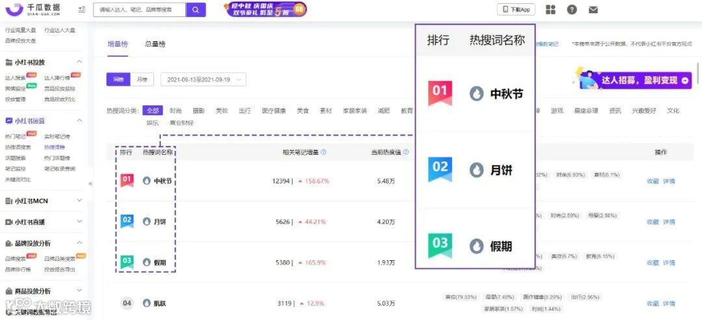This screenshot has width=702, height=320.
Task: Select the 全部 category filter
Action: point(153,111)
